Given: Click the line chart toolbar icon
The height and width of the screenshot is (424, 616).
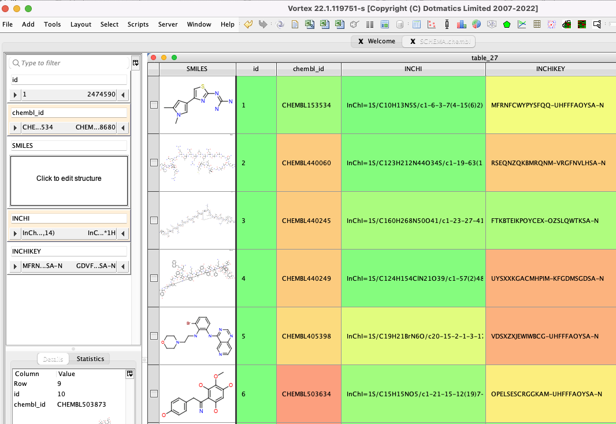Looking at the screenshot, I should click(x=522, y=24).
